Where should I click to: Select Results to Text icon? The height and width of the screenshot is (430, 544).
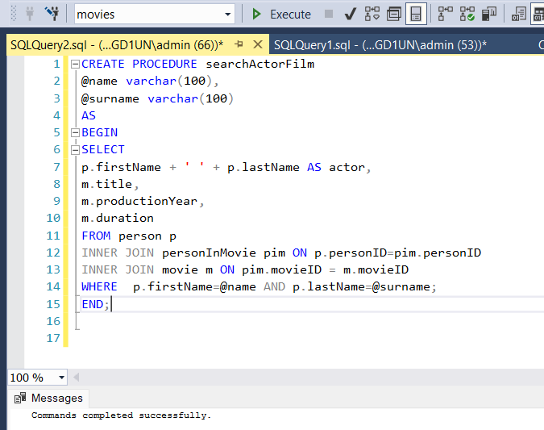(x=519, y=14)
